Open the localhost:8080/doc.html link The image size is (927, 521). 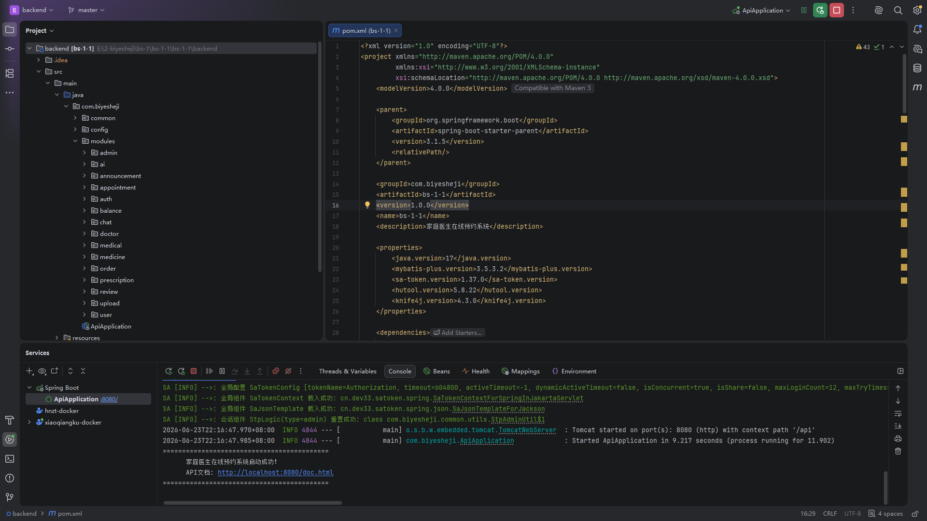point(275,472)
